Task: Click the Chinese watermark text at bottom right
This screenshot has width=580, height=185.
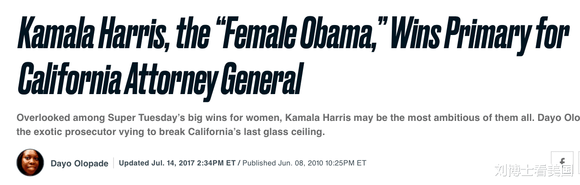Action: tap(535, 170)
